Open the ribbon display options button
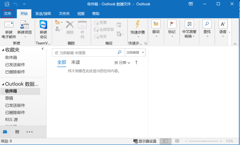This screenshot has width=240, height=145. (x=191, y=4)
